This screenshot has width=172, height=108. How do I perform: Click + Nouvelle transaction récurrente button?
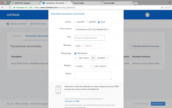pos(146,46)
